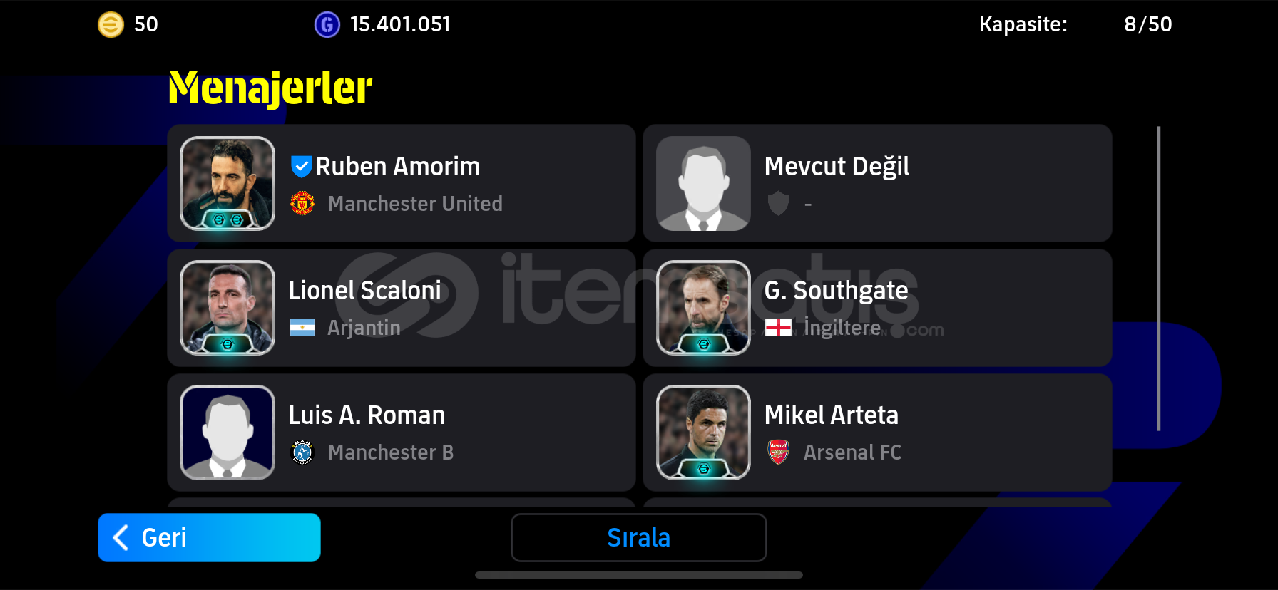Click the back chevron on Geri
The width and height of the screenshot is (1278, 590).
(121, 537)
